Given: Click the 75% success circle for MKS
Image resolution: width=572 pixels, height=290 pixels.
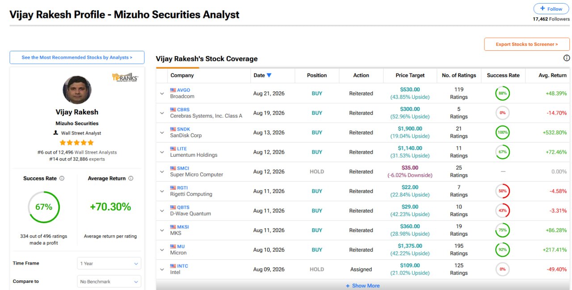Looking at the screenshot, I should click(502, 230).
